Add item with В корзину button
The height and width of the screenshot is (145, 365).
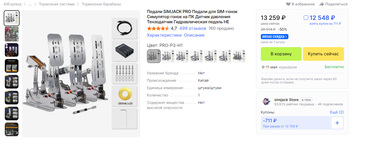(281, 54)
